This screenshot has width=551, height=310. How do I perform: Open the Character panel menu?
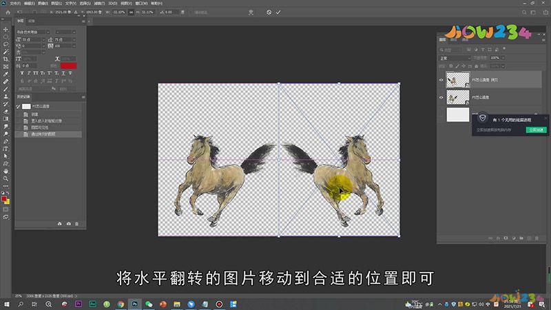(x=83, y=21)
